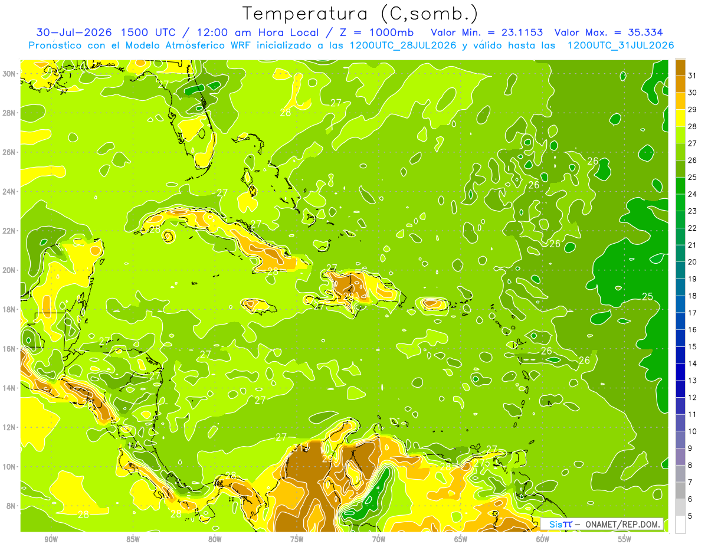The height and width of the screenshot is (547, 708).
Task: Click the 80W longitude axis label
Action: coord(215,539)
